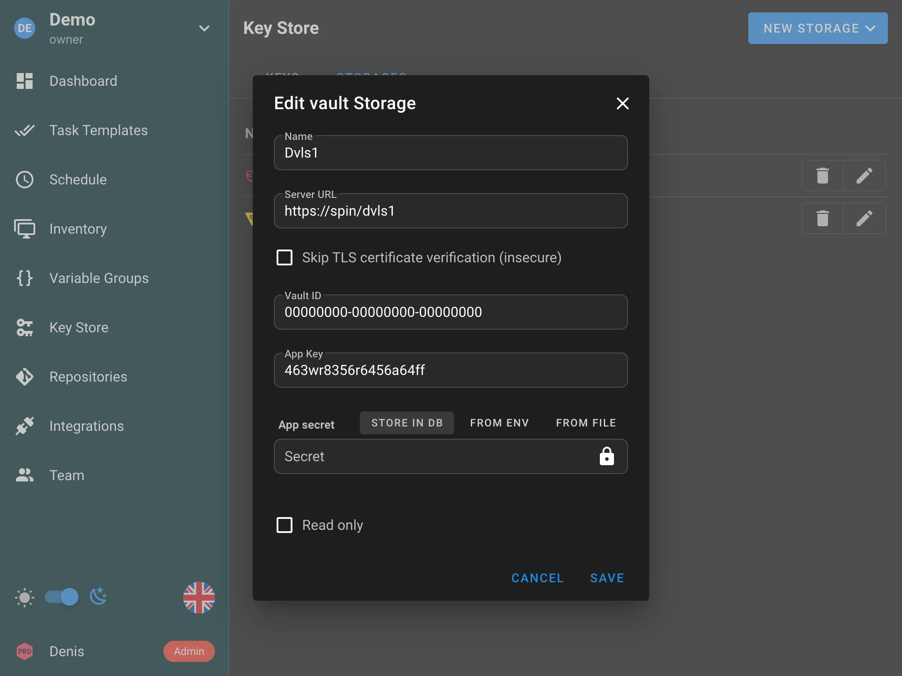Select the From Env secret source

(x=499, y=423)
